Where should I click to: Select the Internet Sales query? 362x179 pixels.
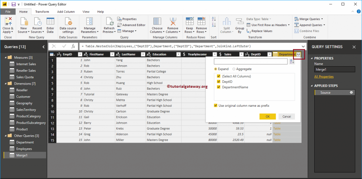pyautogui.click(x=26, y=64)
